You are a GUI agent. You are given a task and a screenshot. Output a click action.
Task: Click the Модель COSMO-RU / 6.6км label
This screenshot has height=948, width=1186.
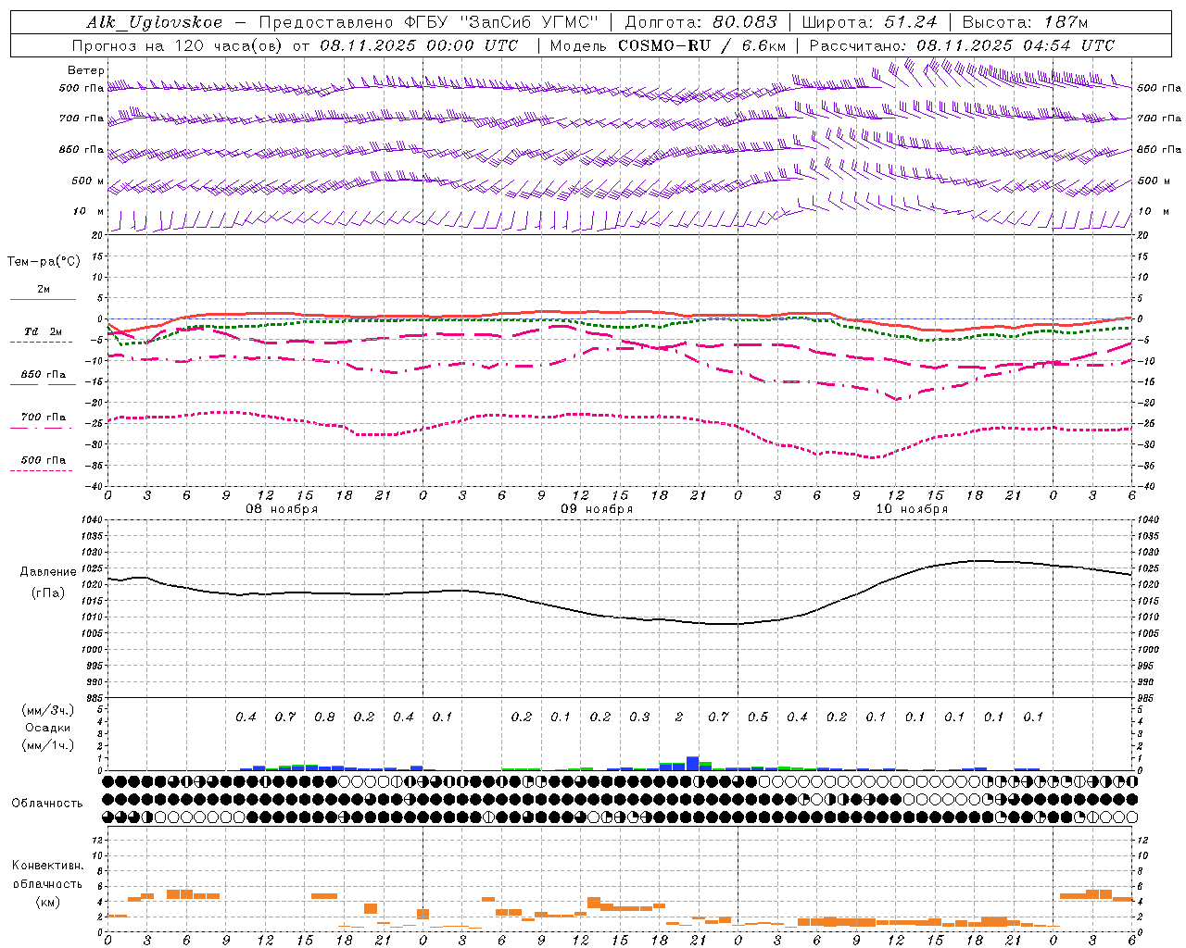click(x=668, y=45)
